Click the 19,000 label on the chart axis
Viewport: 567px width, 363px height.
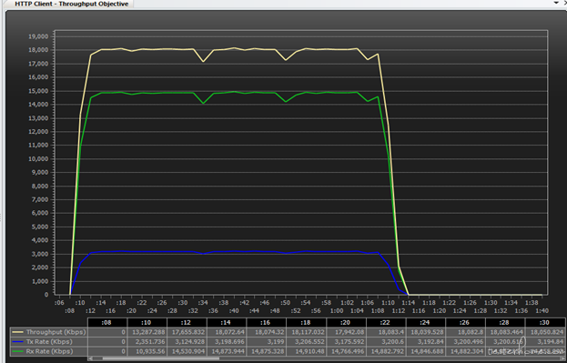point(38,36)
